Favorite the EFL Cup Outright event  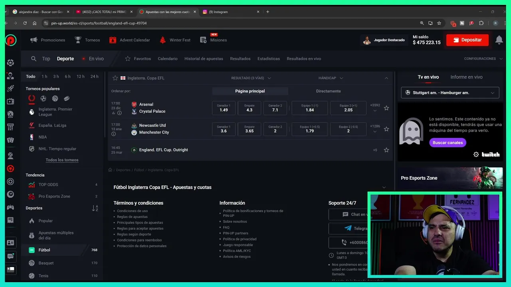(386, 150)
